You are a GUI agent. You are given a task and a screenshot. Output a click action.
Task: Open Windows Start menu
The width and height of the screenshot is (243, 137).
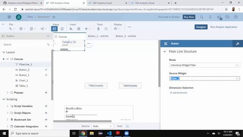(4, 134)
